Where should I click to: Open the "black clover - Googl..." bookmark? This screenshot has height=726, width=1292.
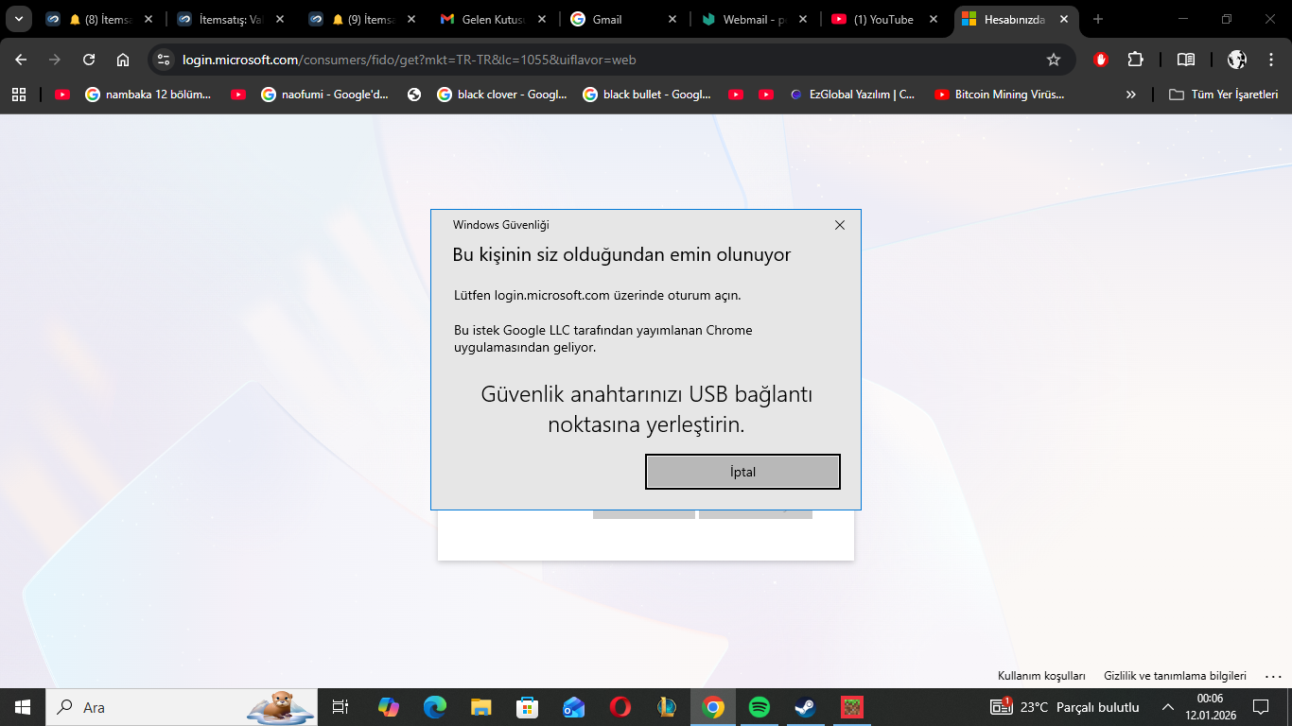501,95
